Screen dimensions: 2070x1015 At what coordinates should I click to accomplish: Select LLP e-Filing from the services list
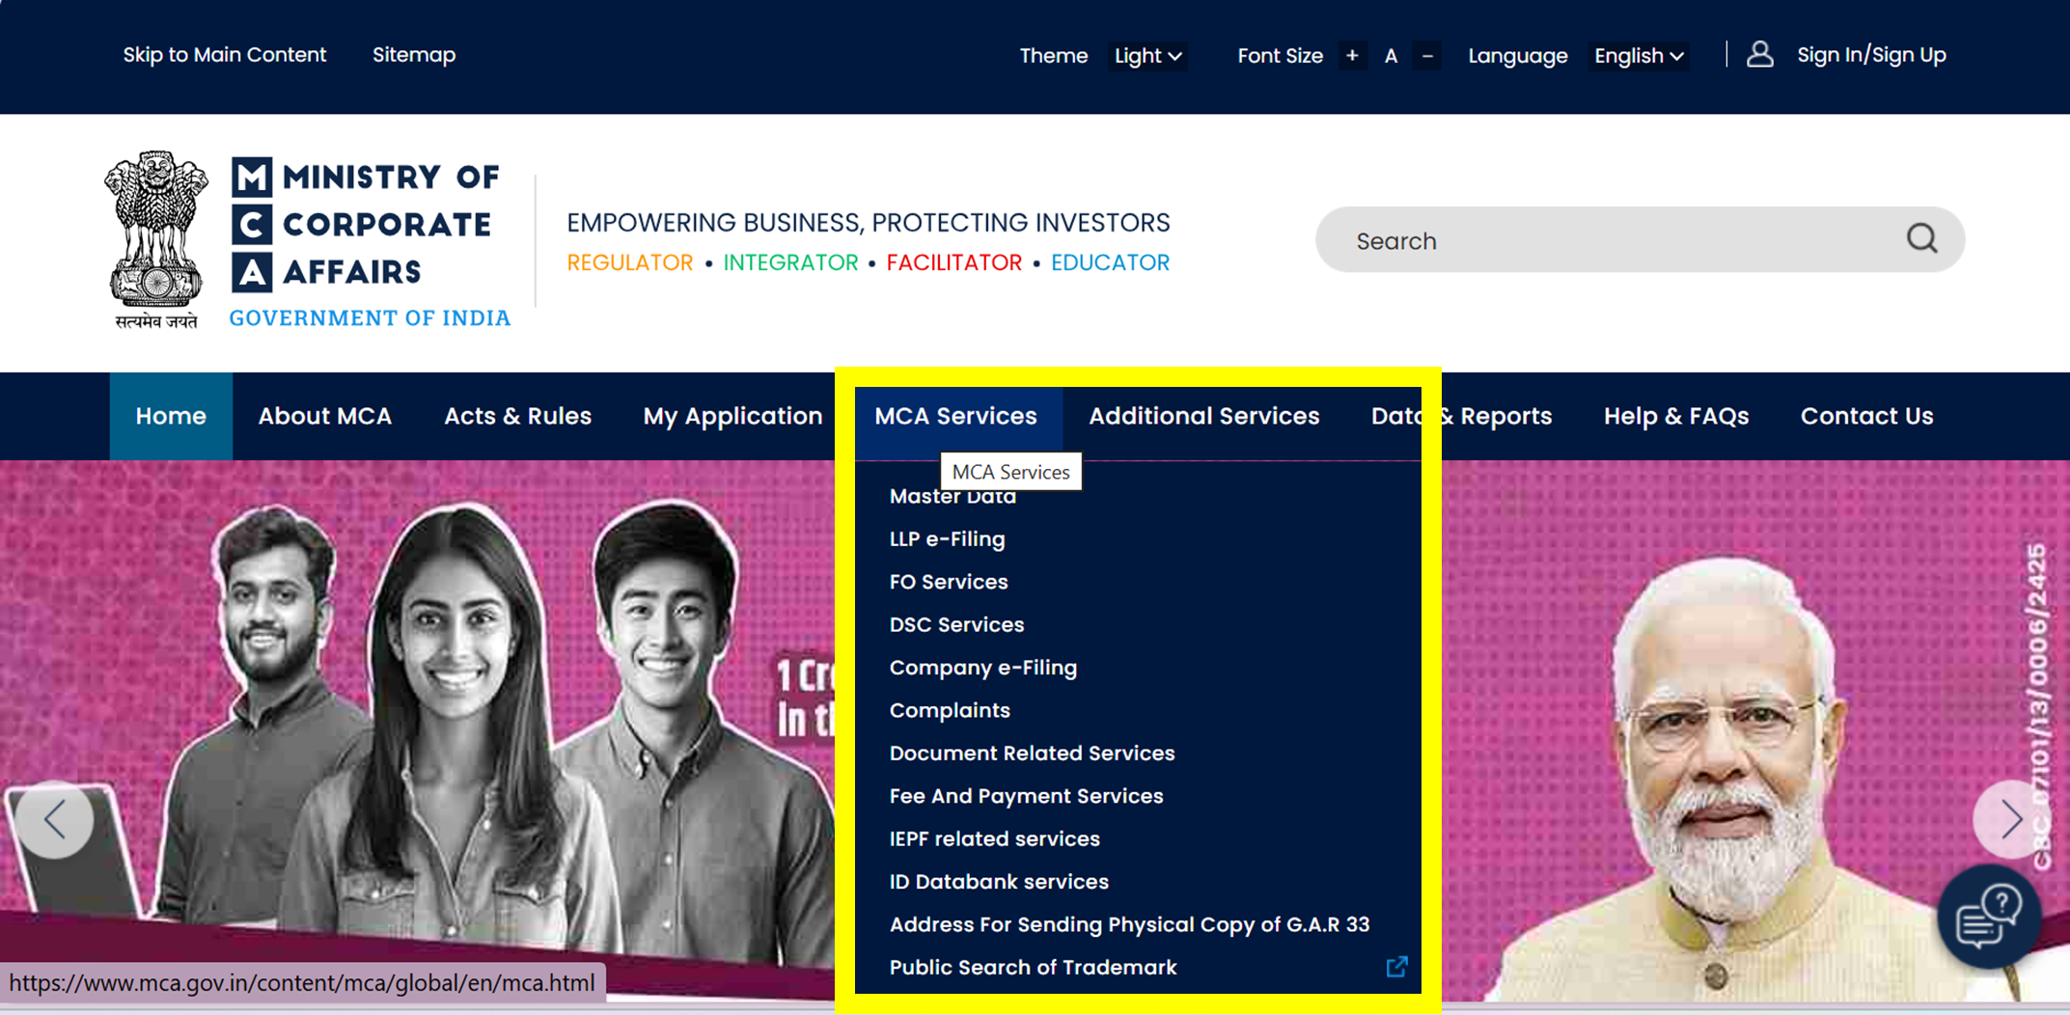pyautogui.click(x=947, y=538)
